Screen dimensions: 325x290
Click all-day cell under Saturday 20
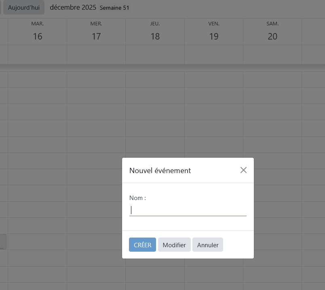click(272, 54)
